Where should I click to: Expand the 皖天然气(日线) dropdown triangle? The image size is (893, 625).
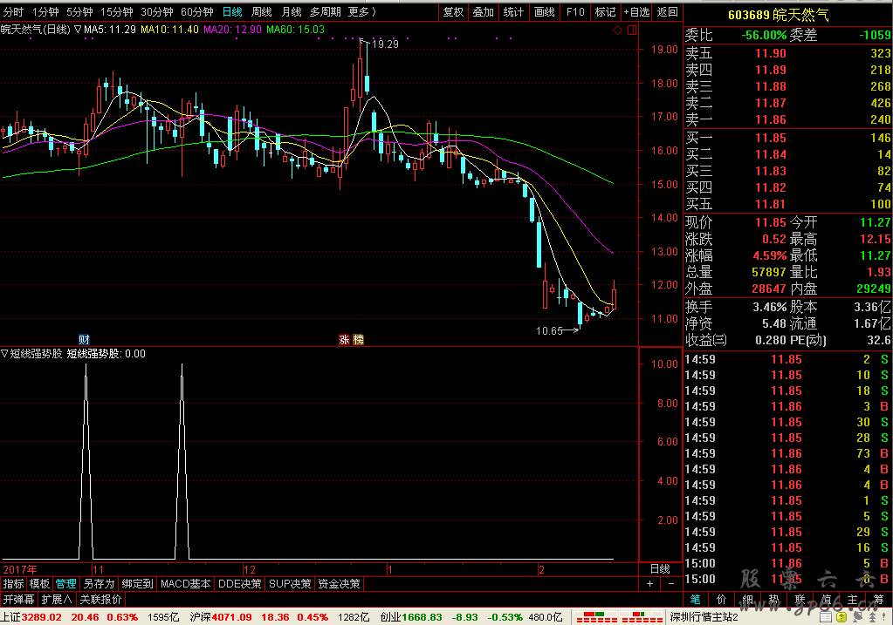pyautogui.click(x=78, y=29)
